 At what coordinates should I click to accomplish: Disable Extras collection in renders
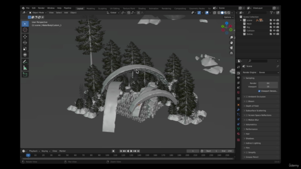pos(277,34)
